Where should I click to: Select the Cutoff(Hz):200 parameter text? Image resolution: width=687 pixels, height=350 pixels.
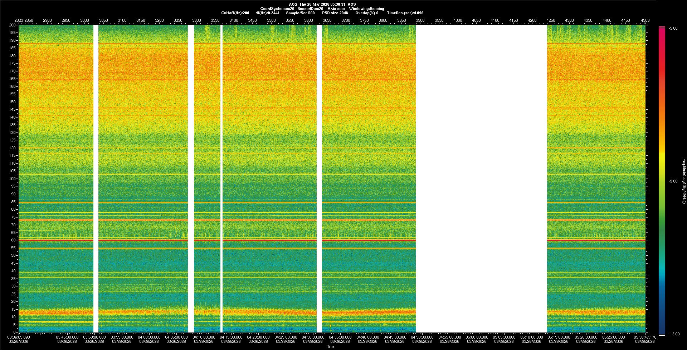[235, 13]
